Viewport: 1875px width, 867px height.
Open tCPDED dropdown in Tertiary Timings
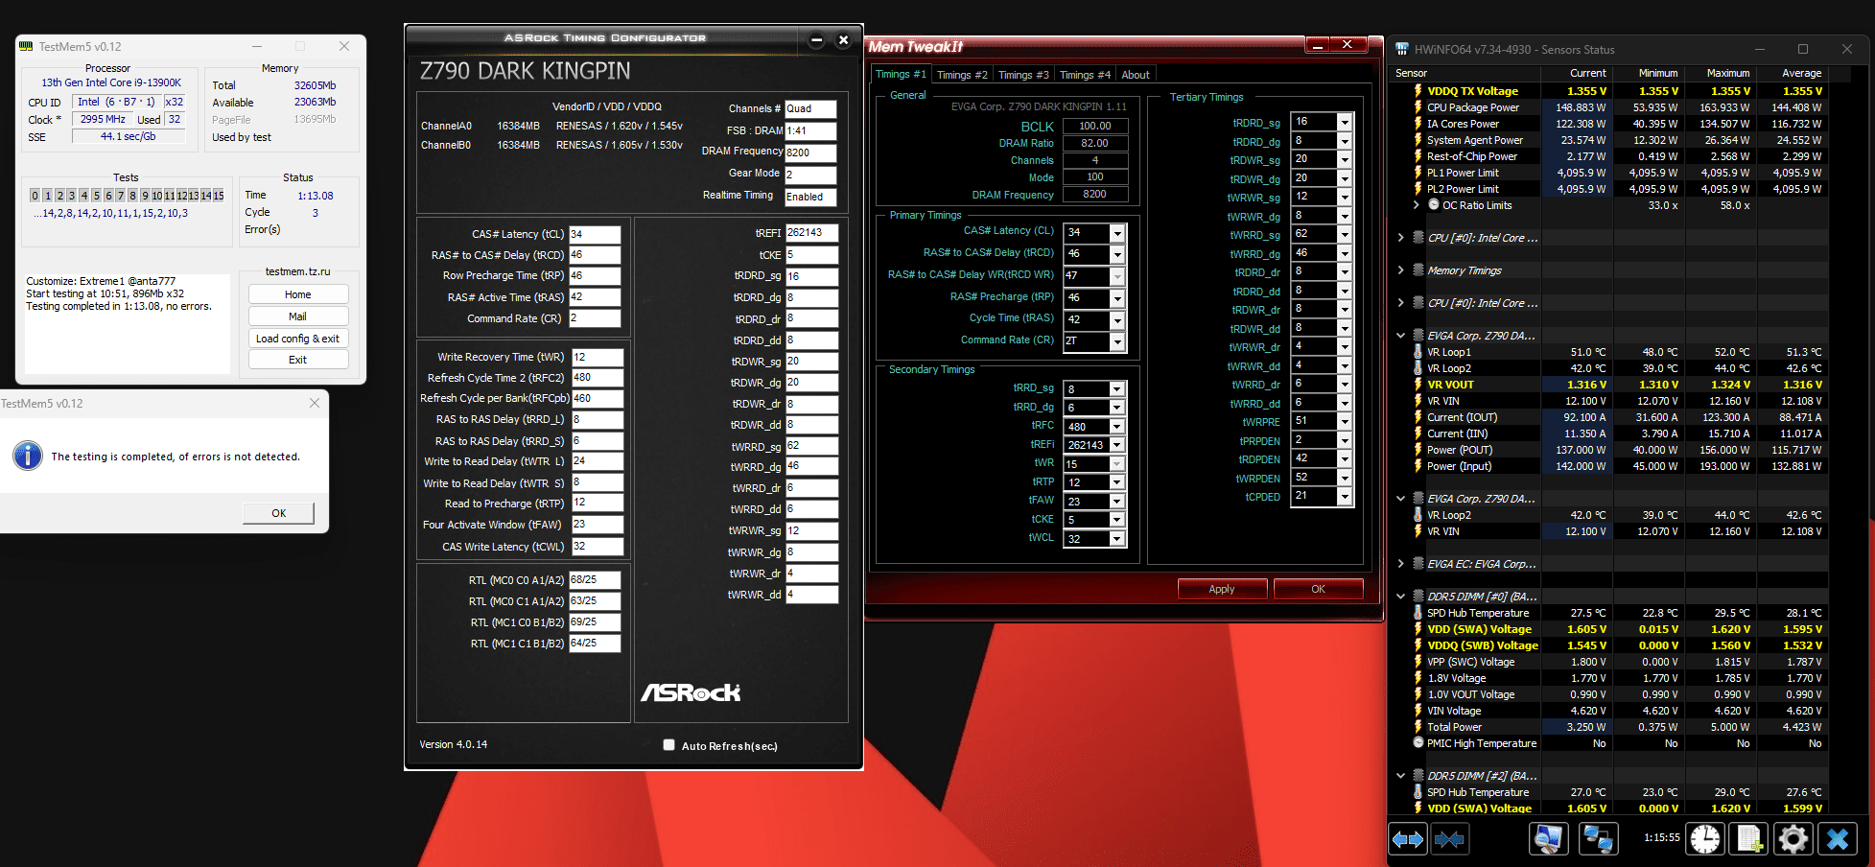point(1345,497)
